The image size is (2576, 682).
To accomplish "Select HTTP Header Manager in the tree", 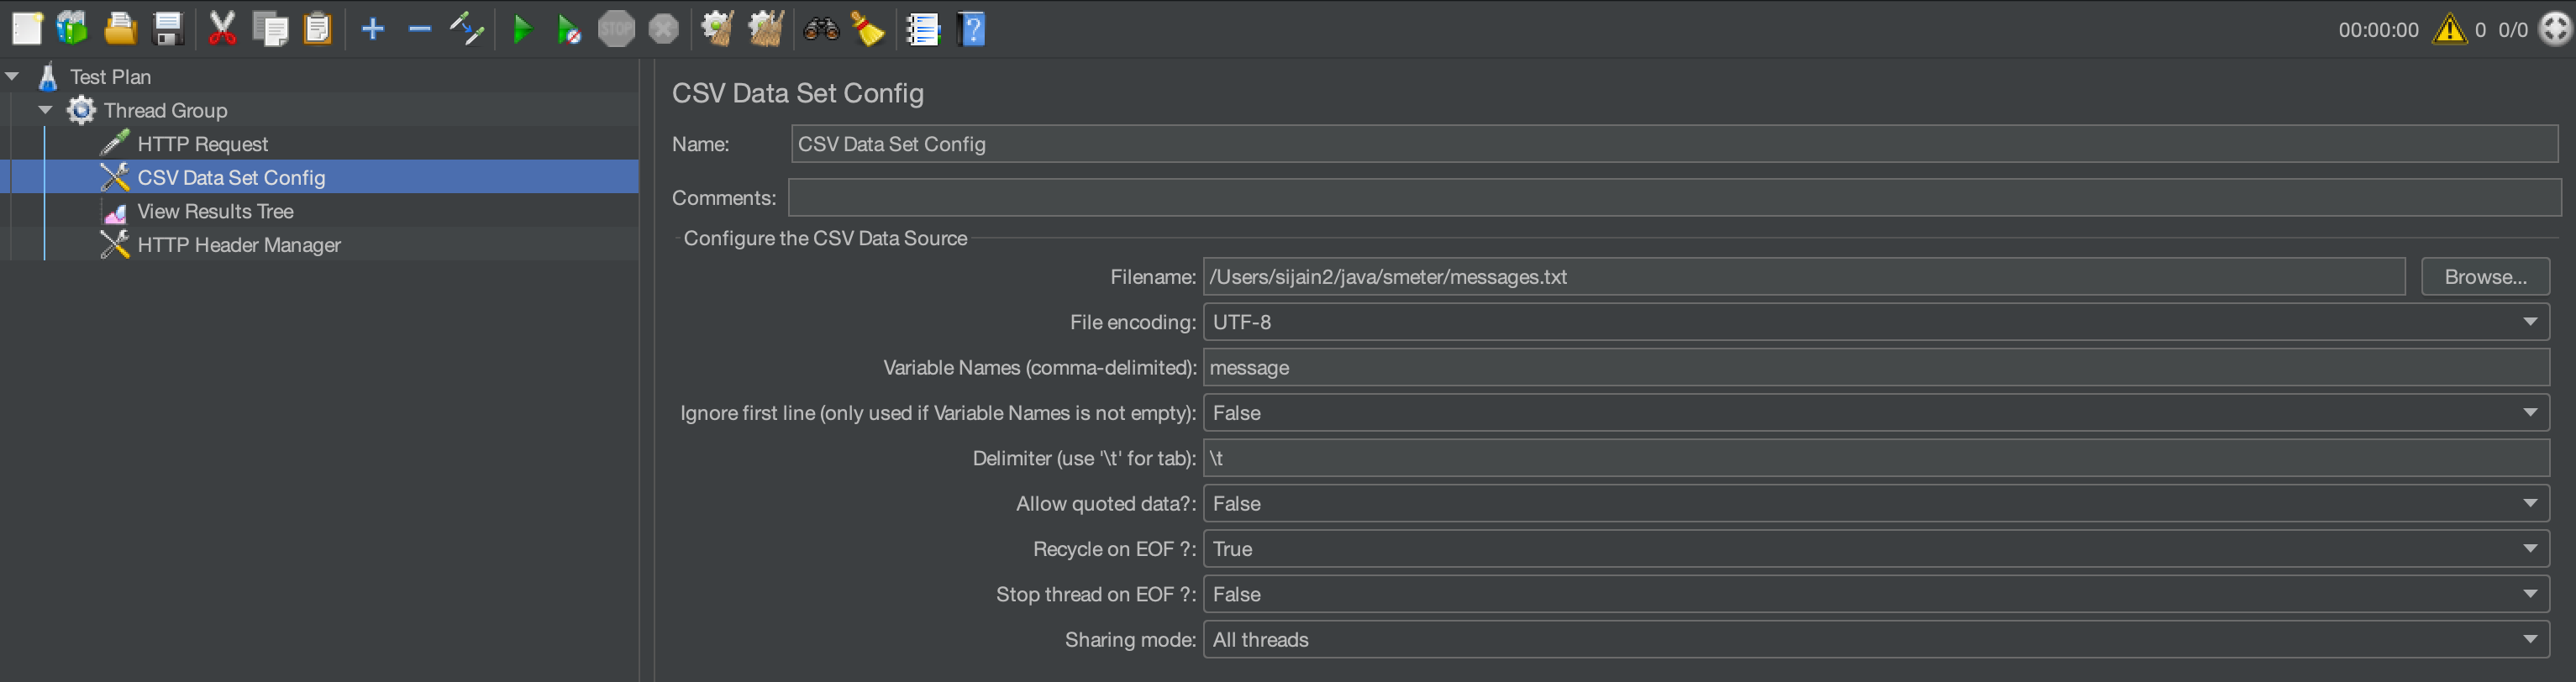I will point(239,246).
